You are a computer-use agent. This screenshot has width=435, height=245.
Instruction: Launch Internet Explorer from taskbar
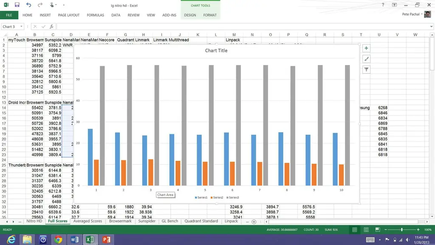click(11, 239)
